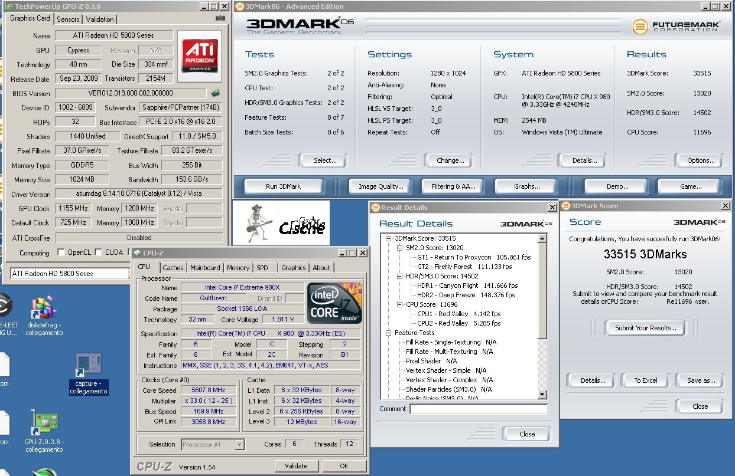Launch the Demo... button
Image resolution: width=735 pixels, height=476 pixels.
tap(617, 186)
